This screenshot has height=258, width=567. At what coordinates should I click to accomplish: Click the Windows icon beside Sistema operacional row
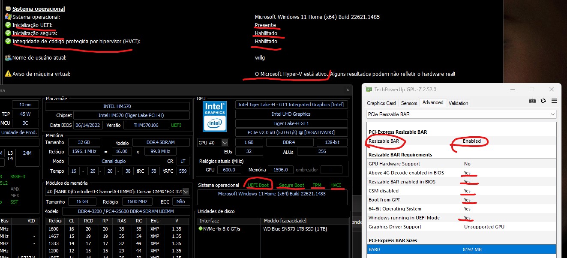click(8, 17)
